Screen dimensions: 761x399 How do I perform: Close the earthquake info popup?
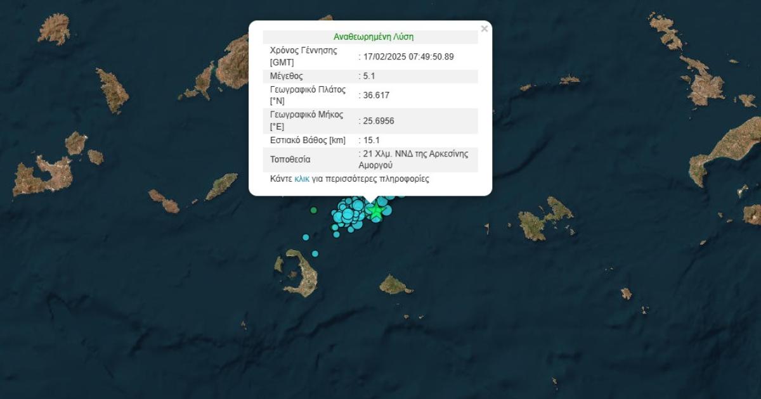click(485, 28)
